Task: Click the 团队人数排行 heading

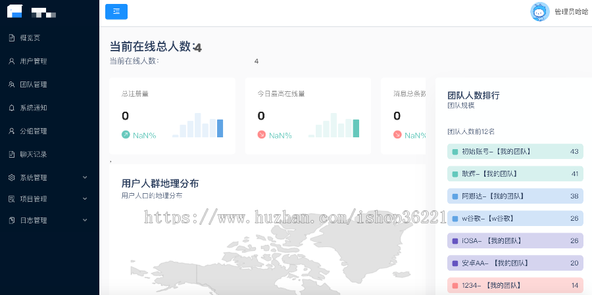Action: (x=474, y=95)
